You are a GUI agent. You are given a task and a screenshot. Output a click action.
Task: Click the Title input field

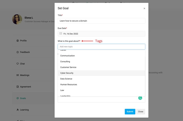(x=101, y=21)
